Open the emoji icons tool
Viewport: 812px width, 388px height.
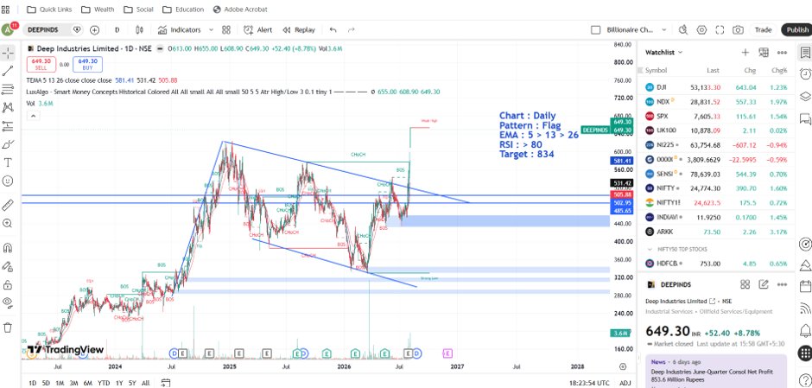click(8, 181)
